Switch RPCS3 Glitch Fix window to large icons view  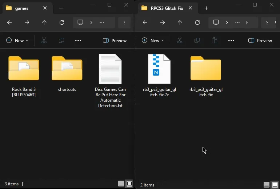point(275,185)
